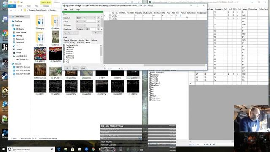Open File menu in Equipment Manager
Screen dimensions: 270x152
pos(65,9)
